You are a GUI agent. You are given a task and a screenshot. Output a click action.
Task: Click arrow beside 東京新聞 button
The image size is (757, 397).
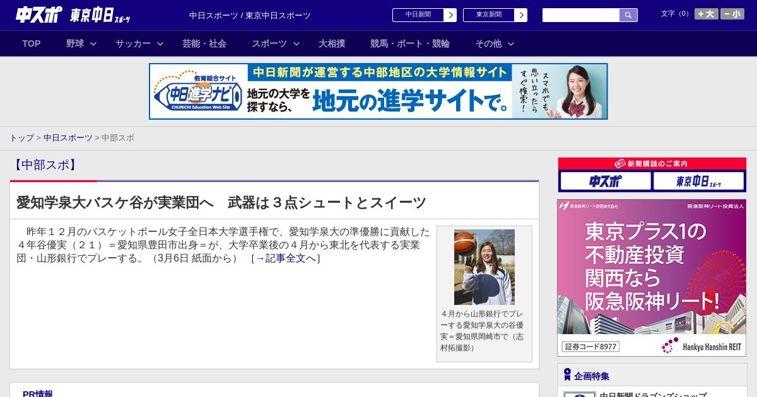521,15
